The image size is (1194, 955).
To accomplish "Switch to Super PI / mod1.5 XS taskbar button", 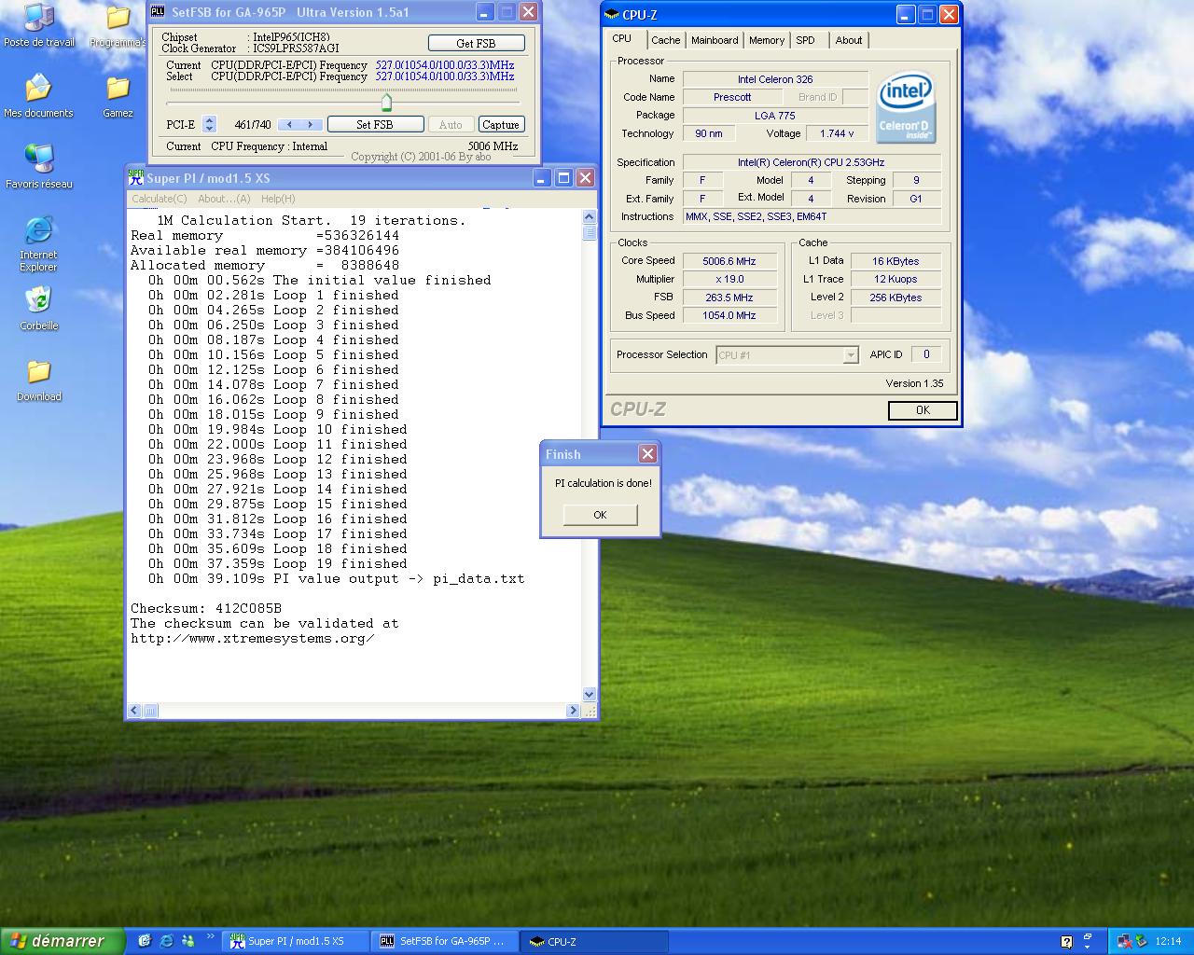I will pos(297,941).
